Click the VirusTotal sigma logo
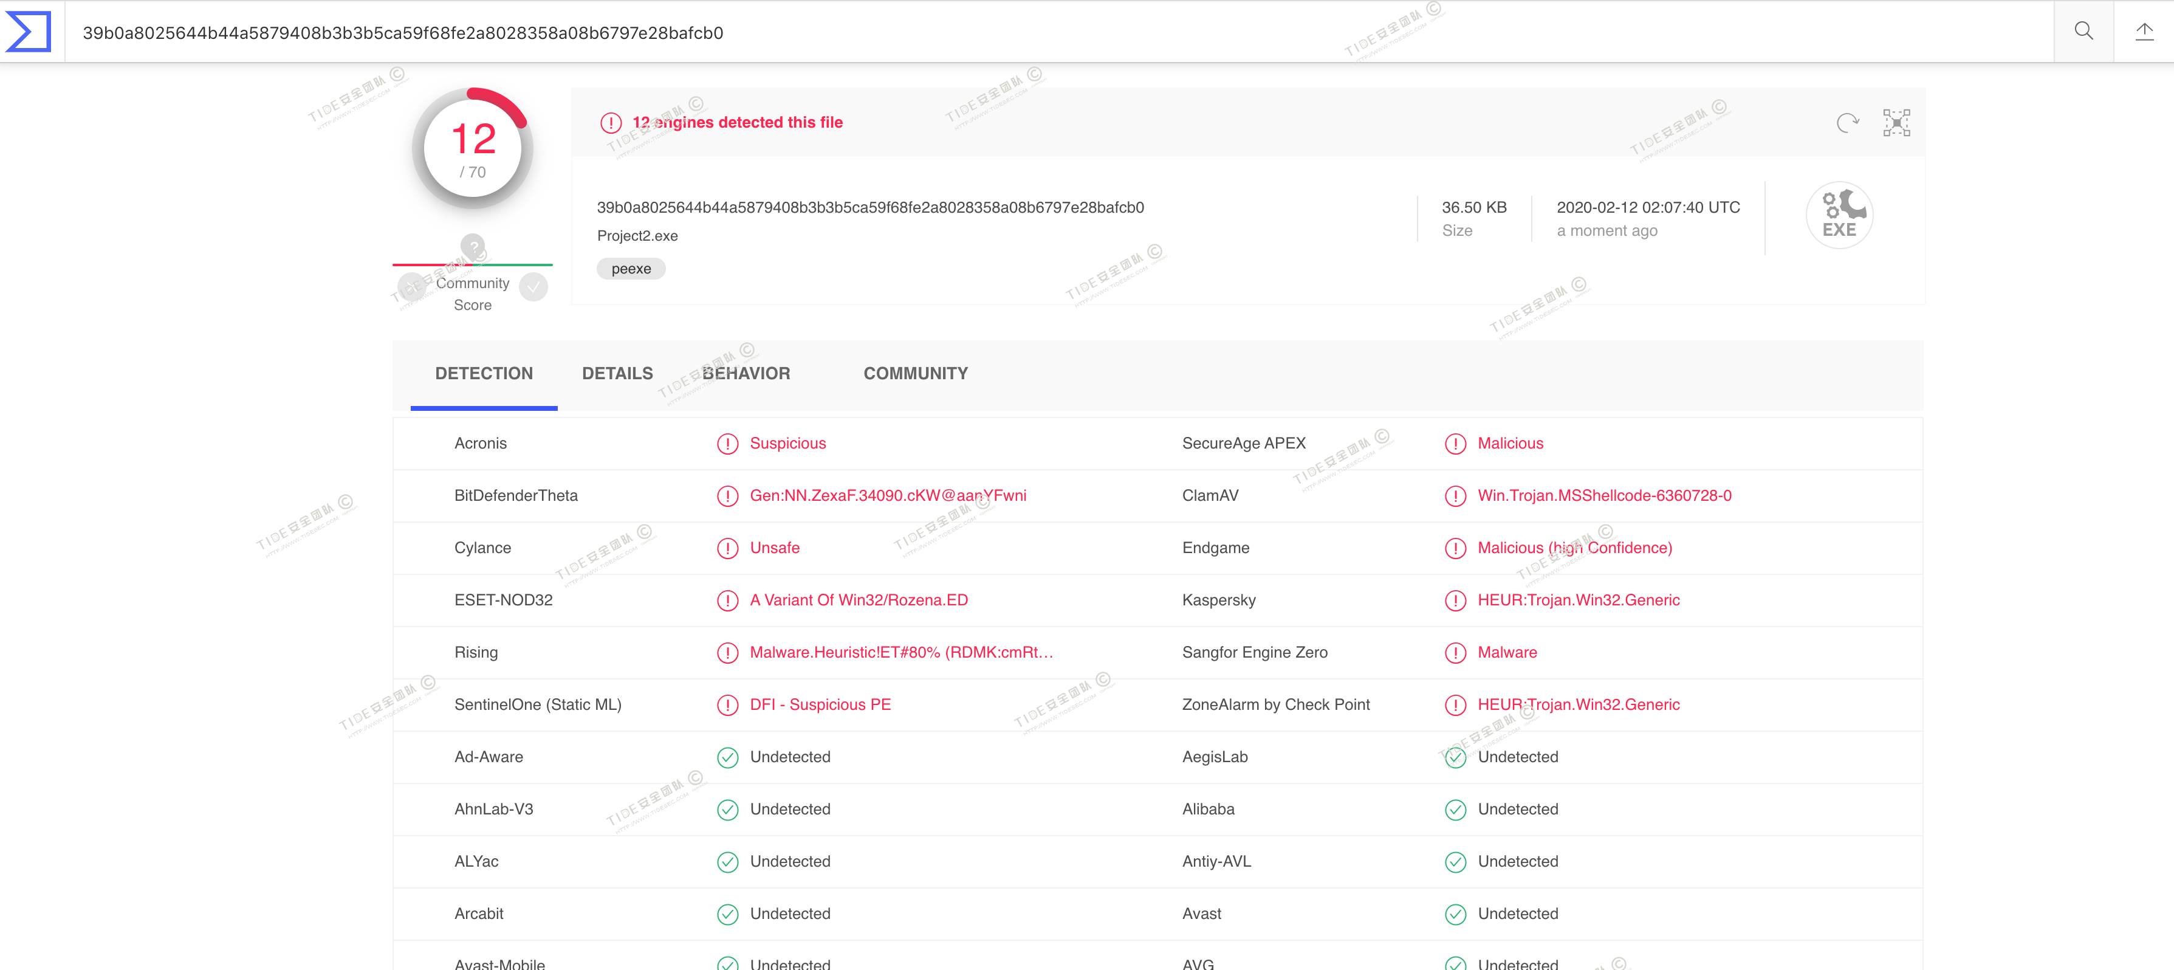This screenshot has height=970, width=2174. click(x=29, y=31)
